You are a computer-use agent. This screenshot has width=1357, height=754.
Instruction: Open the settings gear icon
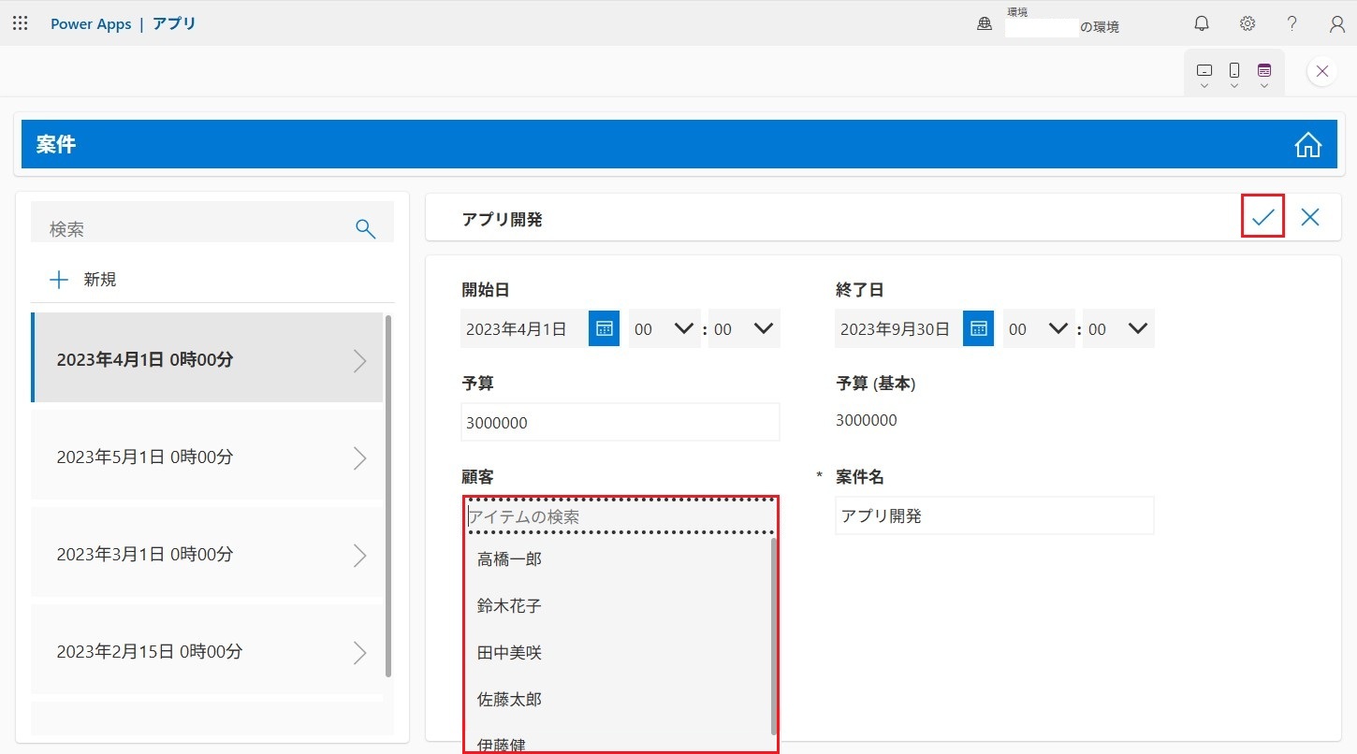[x=1247, y=24]
